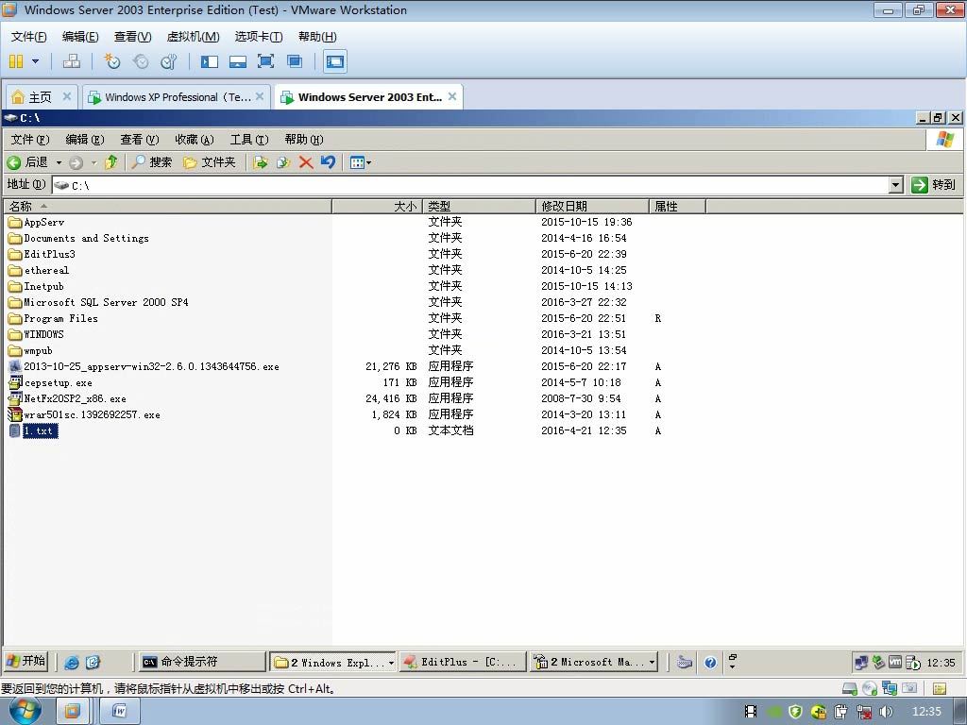Expand the forward history dropdown arrow

(x=93, y=162)
